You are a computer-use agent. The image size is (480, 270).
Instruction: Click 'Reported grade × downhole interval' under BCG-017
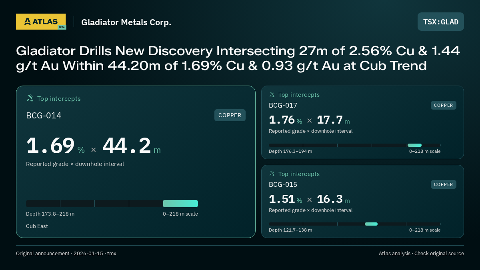[x=311, y=131]
